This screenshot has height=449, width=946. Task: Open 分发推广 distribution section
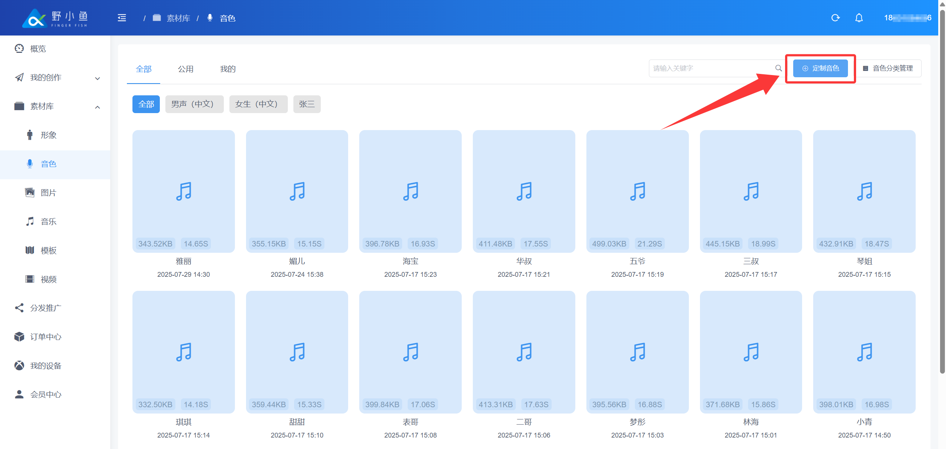coord(46,308)
